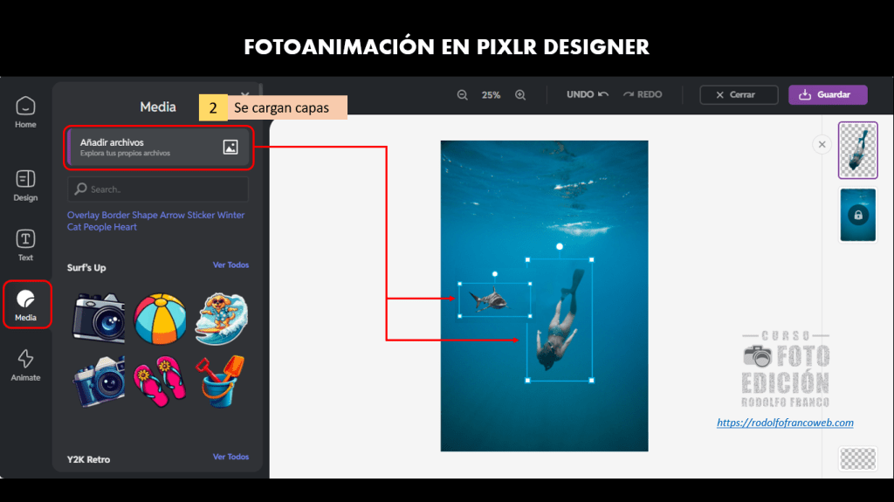Select the Text tool in sidebar
This screenshot has width=894, height=502.
(x=25, y=245)
